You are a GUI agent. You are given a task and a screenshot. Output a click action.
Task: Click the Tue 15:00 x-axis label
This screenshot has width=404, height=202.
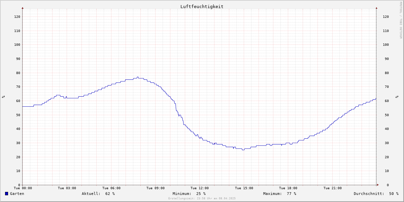(244, 188)
